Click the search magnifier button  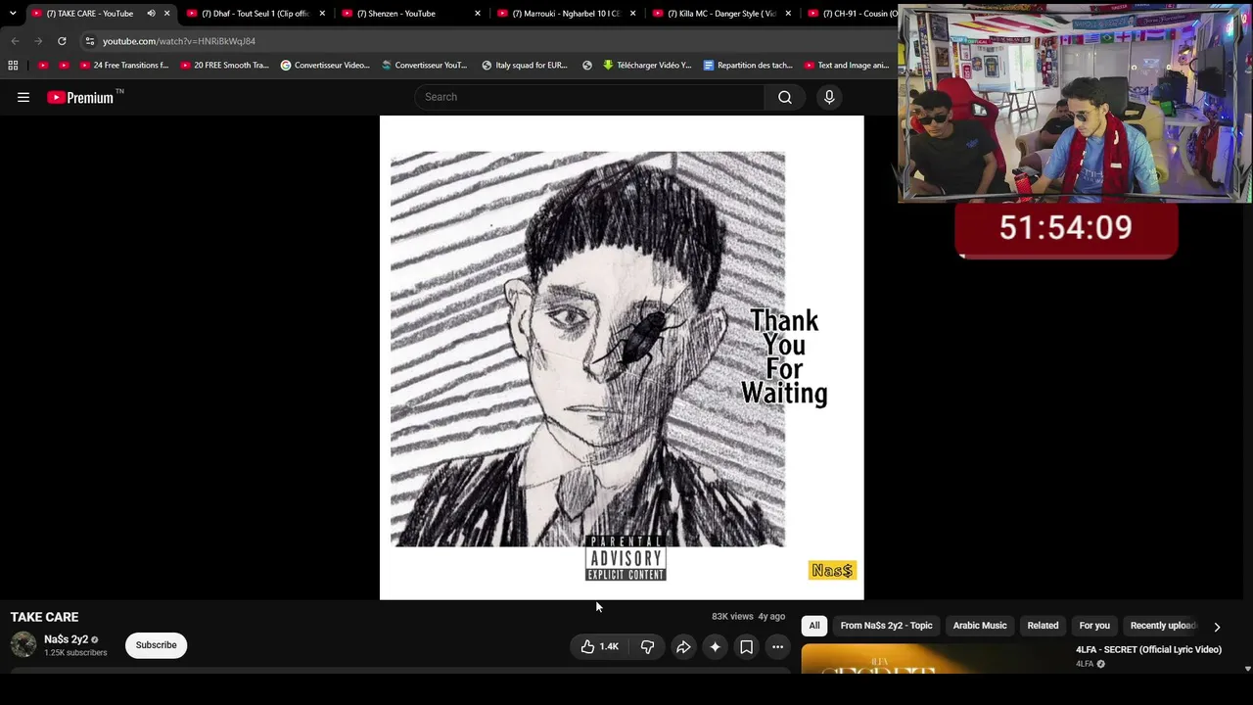pyautogui.click(x=785, y=97)
